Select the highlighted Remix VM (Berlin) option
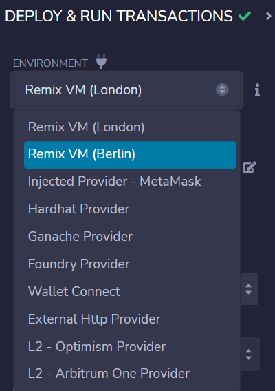This screenshot has width=275, height=391. coord(130,155)
